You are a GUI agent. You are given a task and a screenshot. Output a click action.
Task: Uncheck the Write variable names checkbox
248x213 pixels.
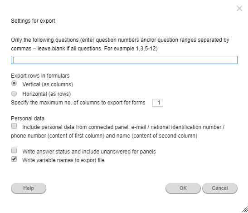coord(14,159)
